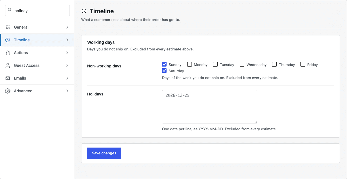Viewport: 347px width, 179px height.
Task: Click into the Holidays textarea
Action: pos(210,107)
